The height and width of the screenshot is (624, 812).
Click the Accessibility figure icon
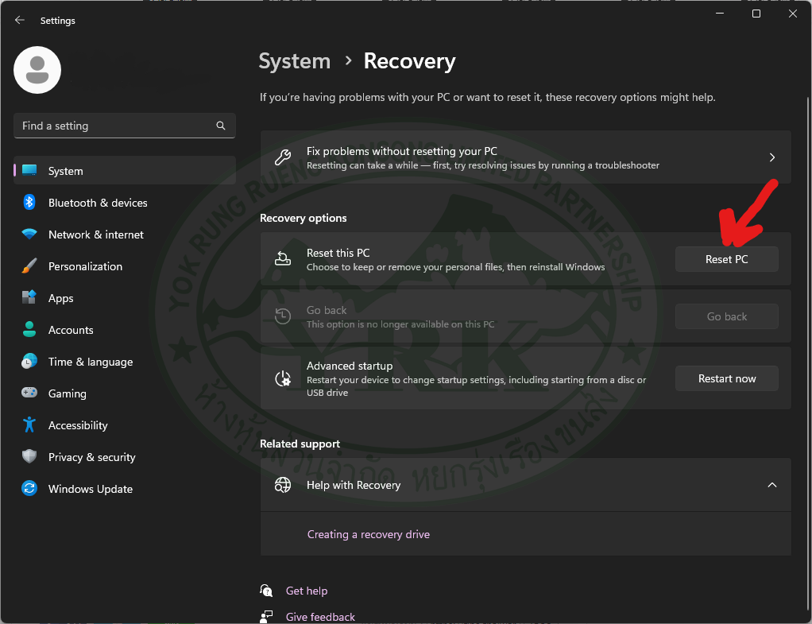(x=29, y=425)
